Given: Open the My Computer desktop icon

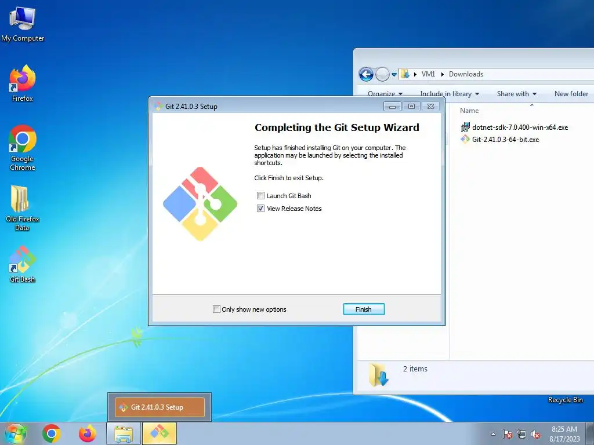Looking at the screenshot, I should pyautogui.click(x=23, y=24).
